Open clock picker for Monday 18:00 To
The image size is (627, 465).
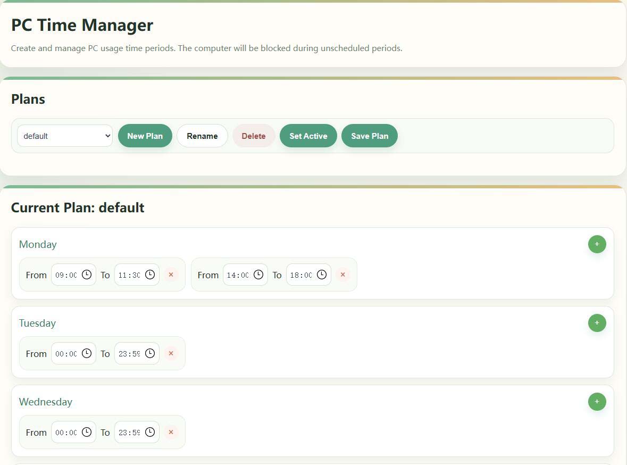[322, 275]
